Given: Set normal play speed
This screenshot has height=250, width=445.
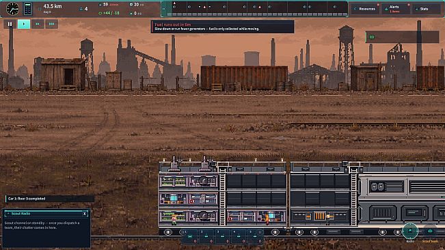Looking at the screenshot, I should click(x=24, y=24).
